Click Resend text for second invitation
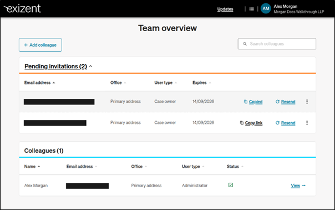Screen dimensions: 335x210 [x=288, y=123]
